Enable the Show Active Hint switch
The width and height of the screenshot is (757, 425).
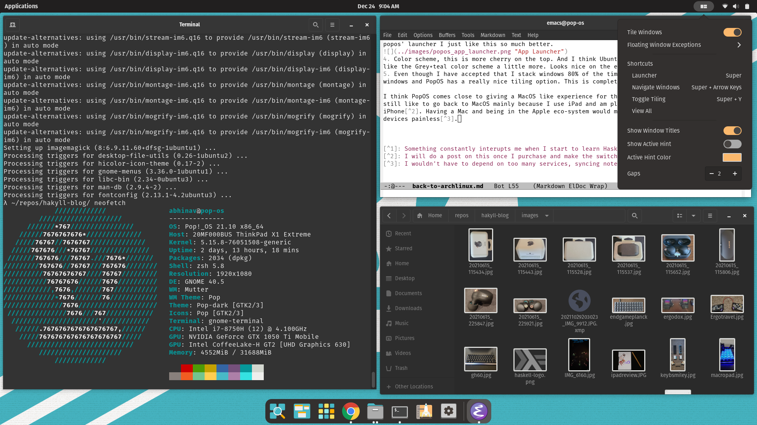click(732, 144)
